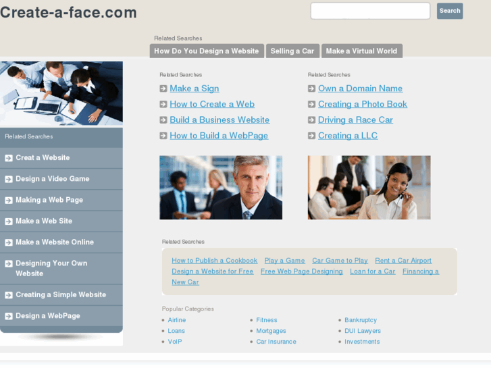This screenshot has height=368, width=491.
Task: Open the Make a Virtual World tab
Action: tap(362, 51)
